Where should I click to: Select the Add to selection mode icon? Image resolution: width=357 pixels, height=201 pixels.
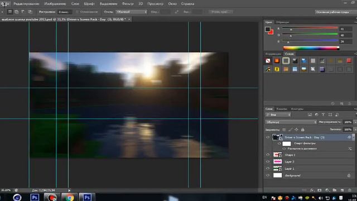[x=16, y=12]
